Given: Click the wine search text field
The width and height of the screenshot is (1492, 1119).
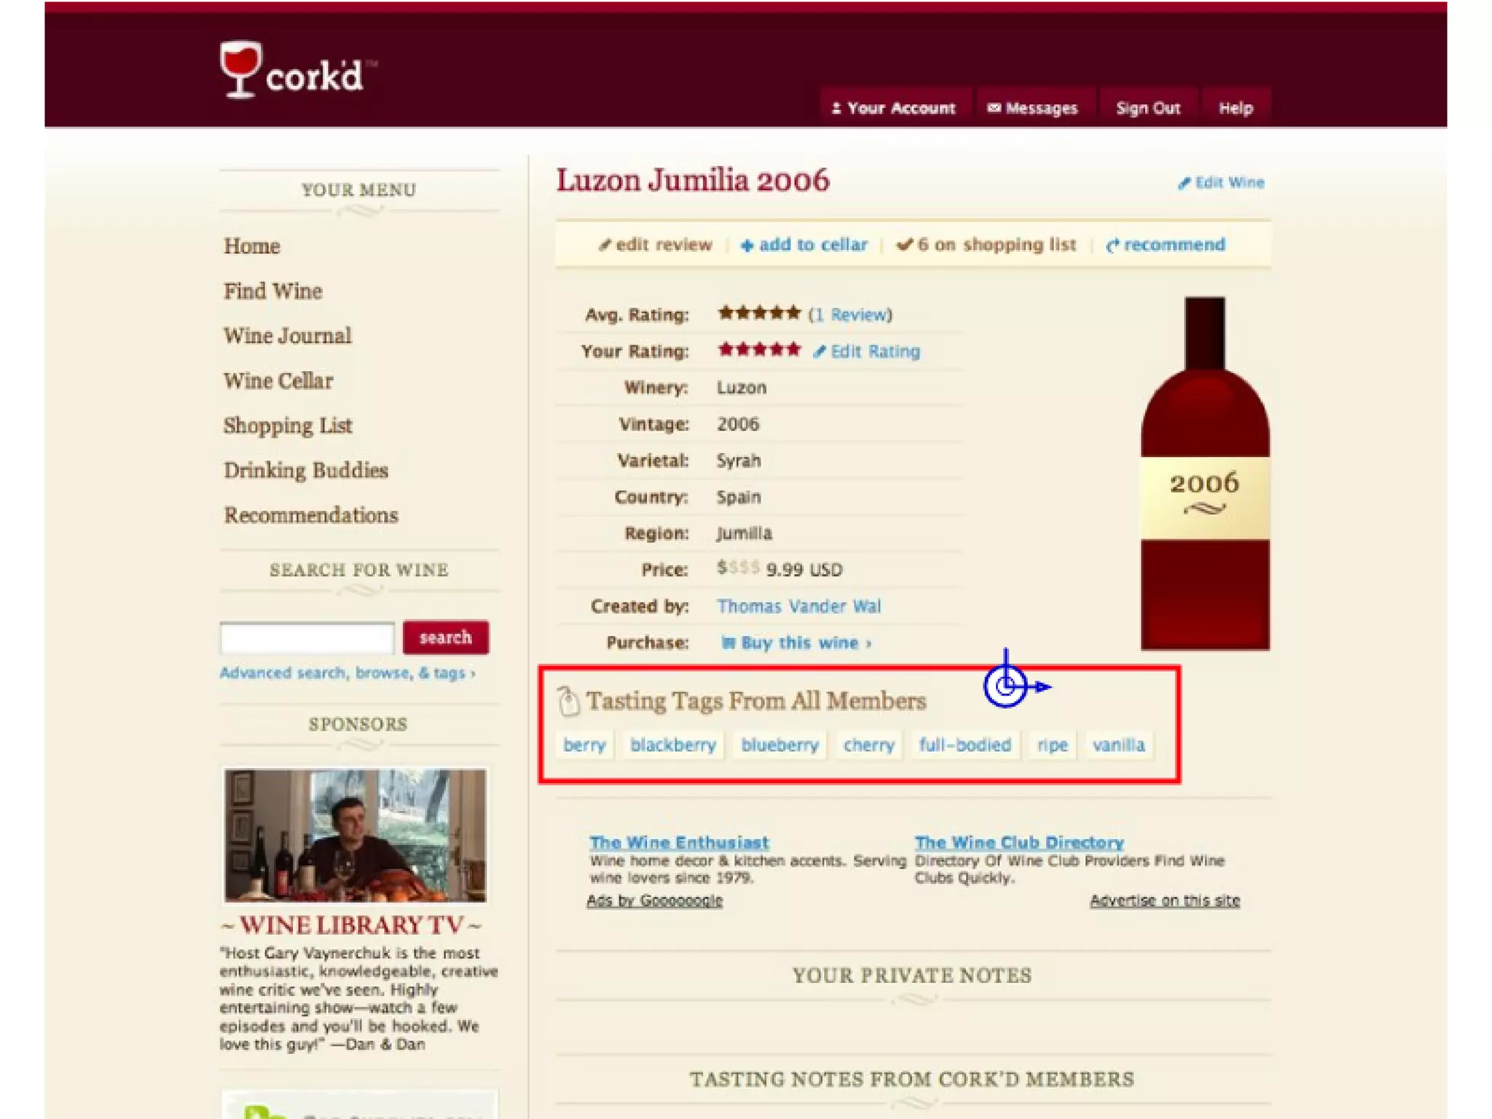Looking at the screenshot, I should [x=307, y=638].
